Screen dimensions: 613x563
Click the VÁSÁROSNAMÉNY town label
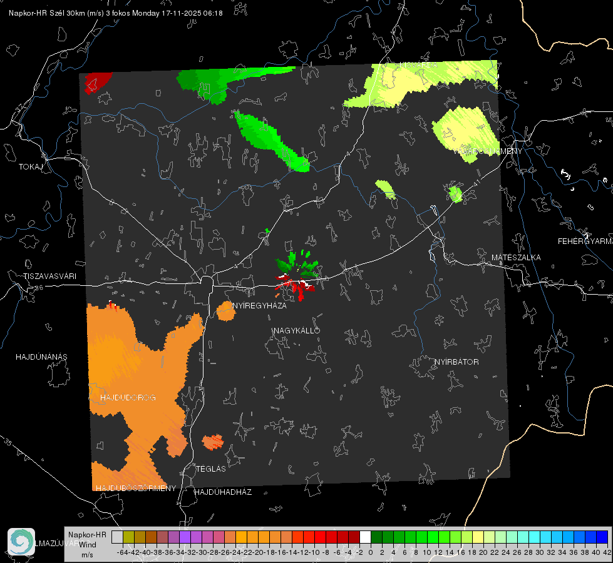tap(488, 151)
